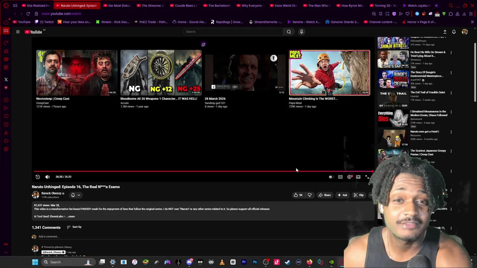Open the Rapidtags bookmark
The image size is (477, 268).
227,22
